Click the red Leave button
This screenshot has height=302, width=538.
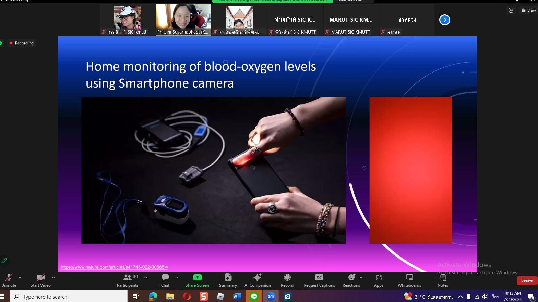[x=527, y=280]
